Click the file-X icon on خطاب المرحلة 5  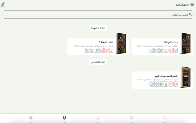pos(87,50)
